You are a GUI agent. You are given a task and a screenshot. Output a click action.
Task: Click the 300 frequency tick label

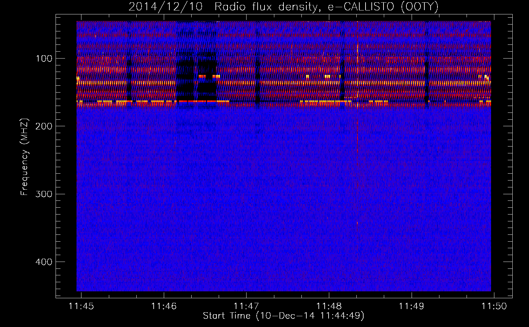click(x=44, y=194)
